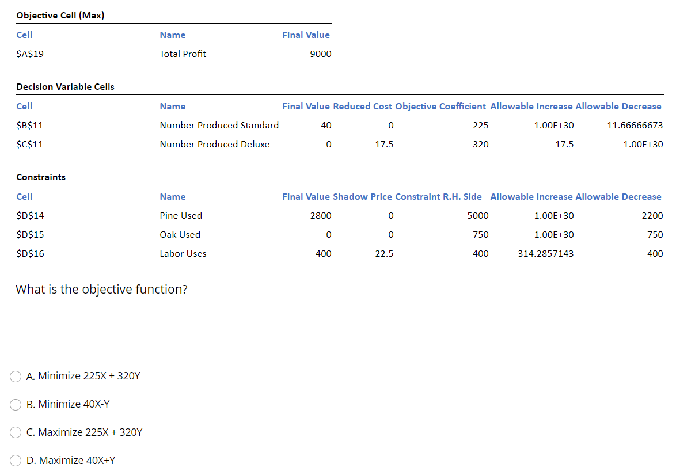Viewport: 695px width, 475px height.
Task: Select the Labor Uses constraint name
Action: click(x=183, y=253)
